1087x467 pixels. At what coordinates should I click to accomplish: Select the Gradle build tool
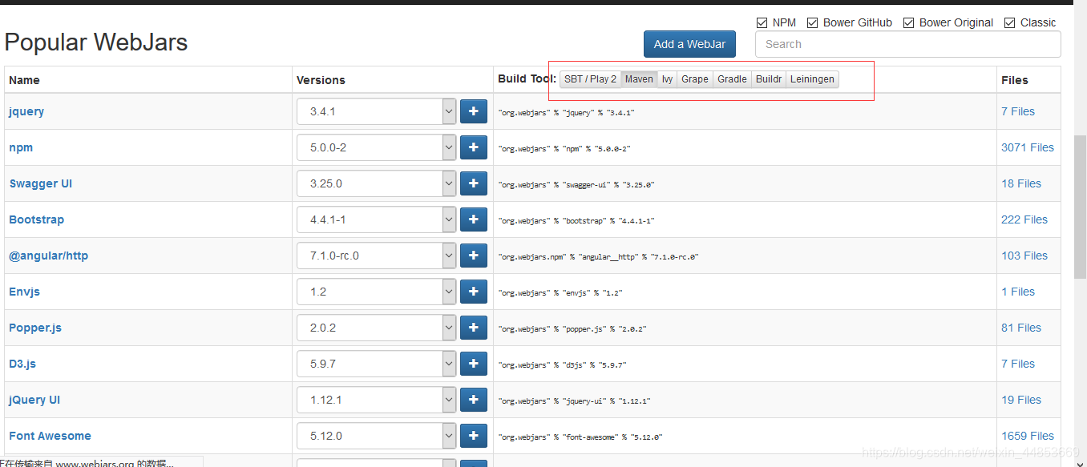pyautogui.click(x=732, y=79)
